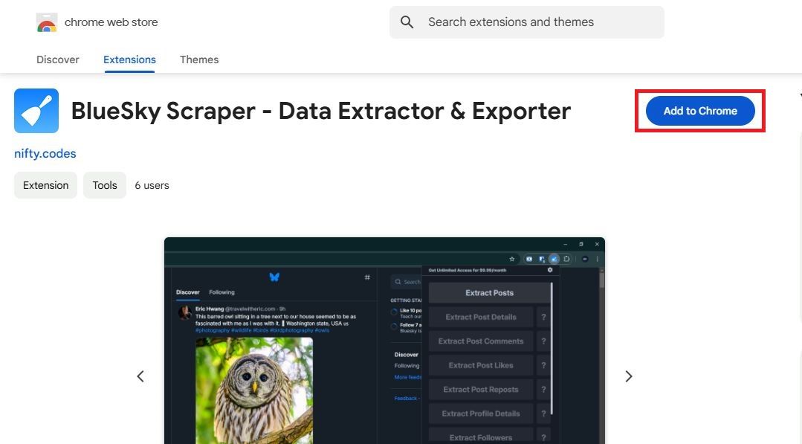The height and width of the screenshot is (444, 802).
Task: Click the Extract Posts button in the popup
Action: (488, 292)
